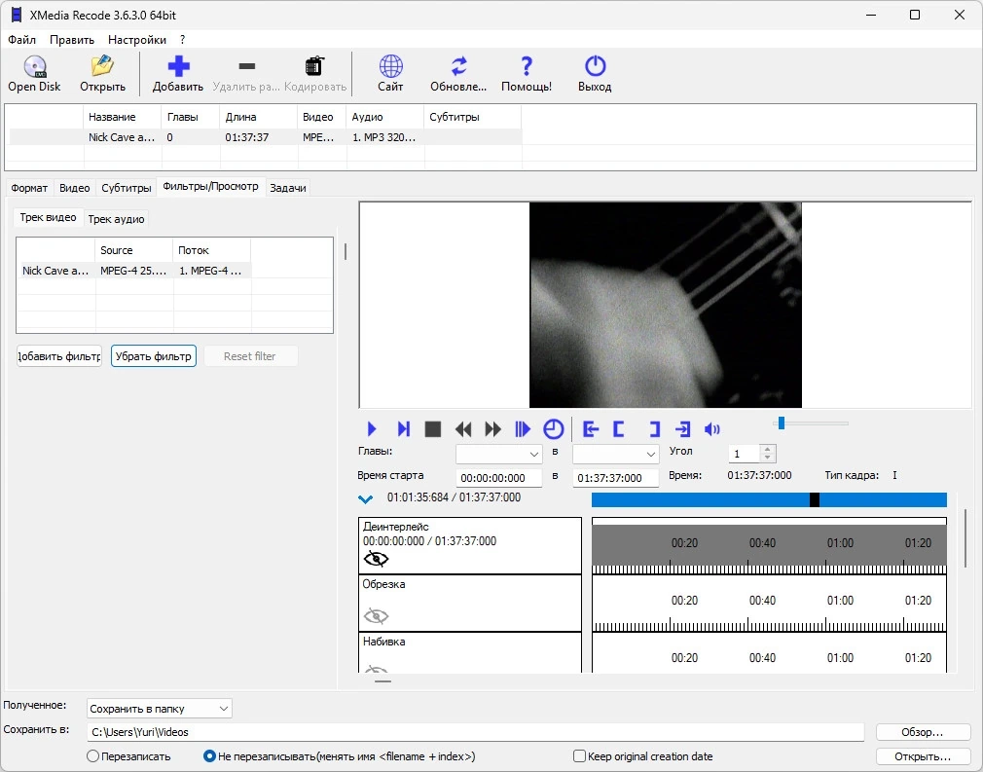Screen dimensions: 983x772
Task: Open the Сохранить в папку dropdown
Action: 160,709
